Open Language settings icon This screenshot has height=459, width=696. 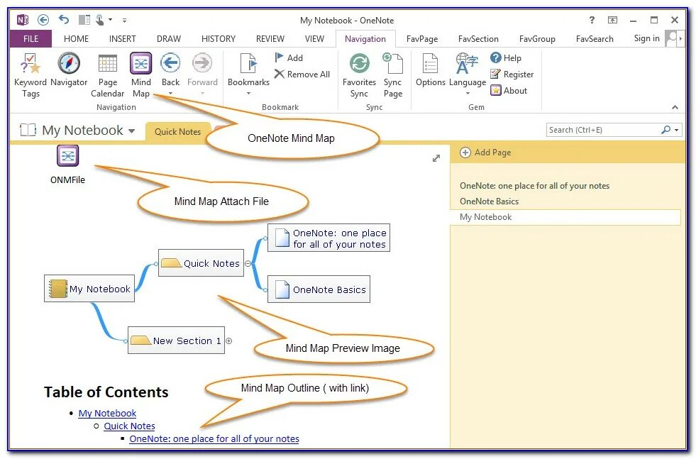click(x=468, y=63)
